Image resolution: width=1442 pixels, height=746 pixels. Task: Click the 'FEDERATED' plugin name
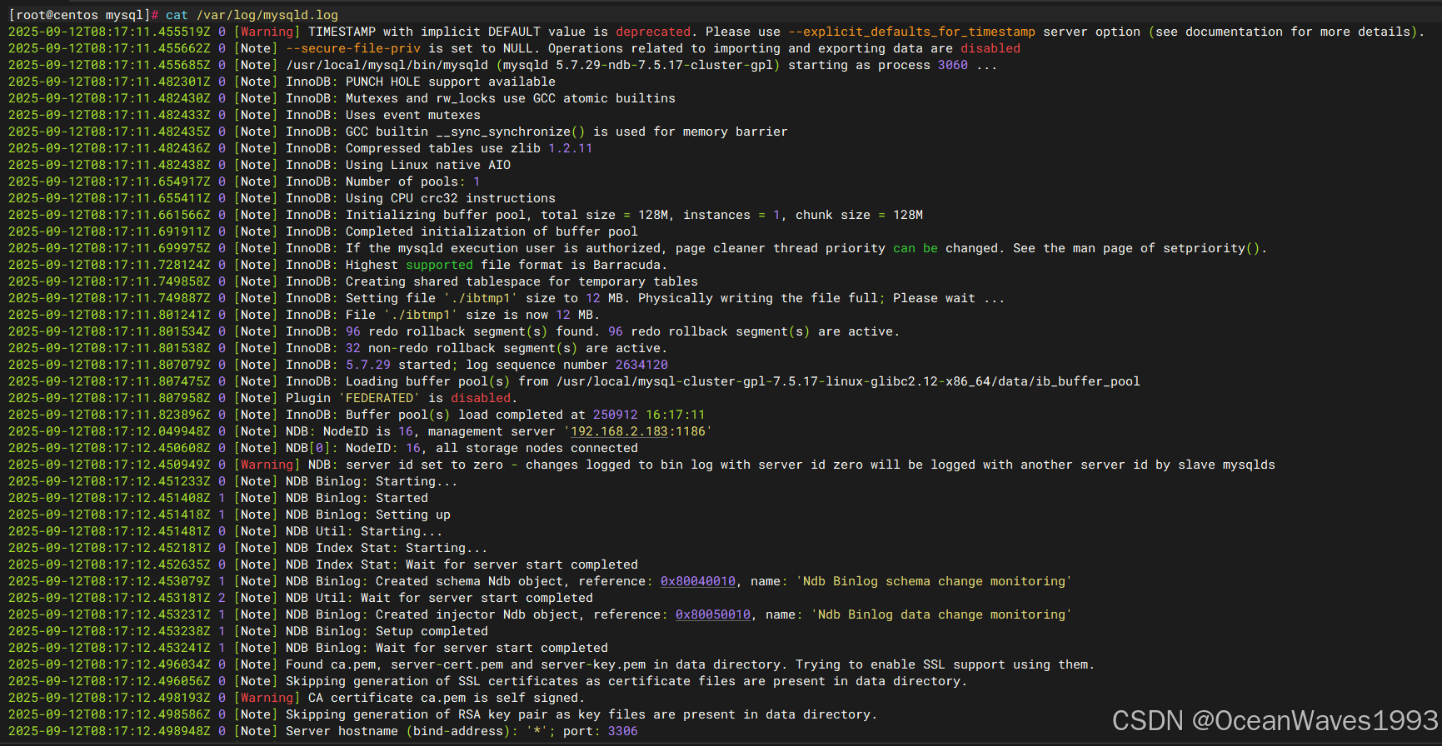[x=379, y=398]
